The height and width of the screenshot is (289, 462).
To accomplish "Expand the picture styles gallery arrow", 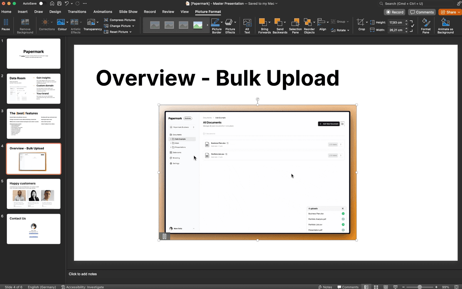I will [207, 25].
